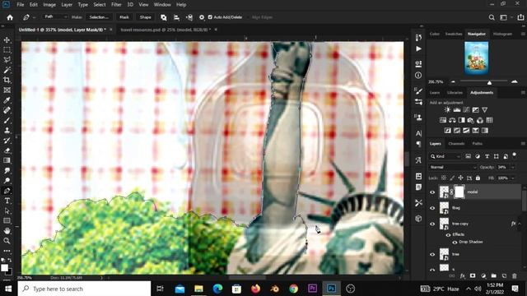Open the Edit Toolbar three-dots menu
Viewport: 527px width, 296px height.
click(x=7, y=251)
